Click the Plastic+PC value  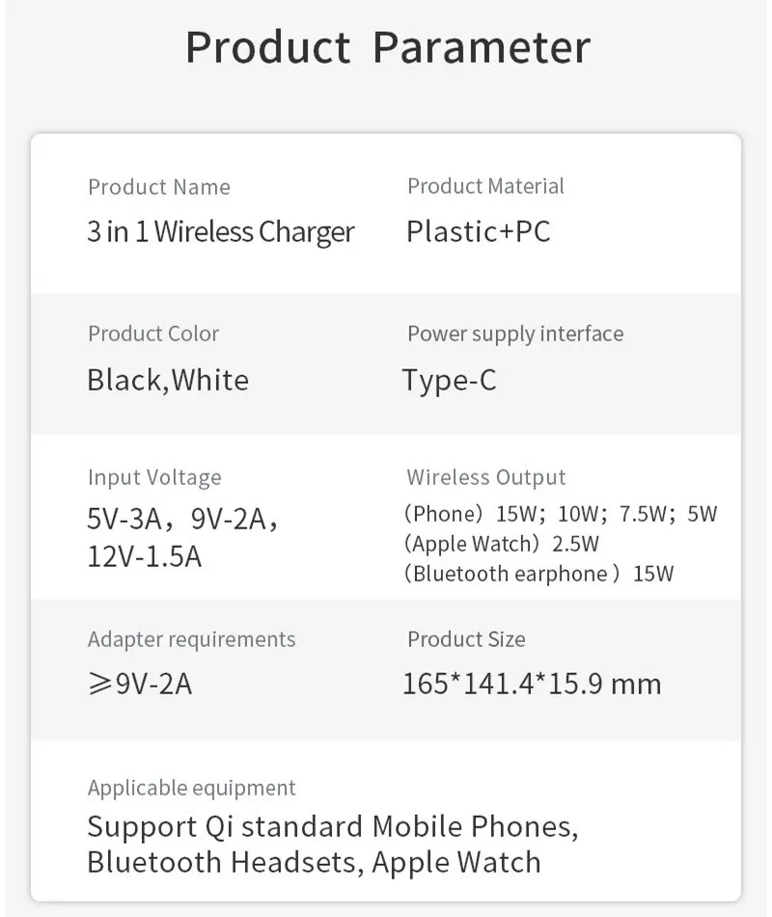click(479, 231)
